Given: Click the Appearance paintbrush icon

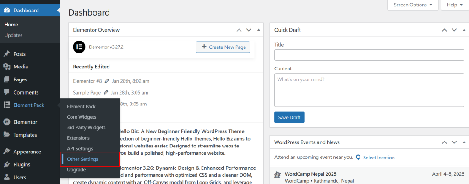Looking at the screenshot, I should (7, 152).
